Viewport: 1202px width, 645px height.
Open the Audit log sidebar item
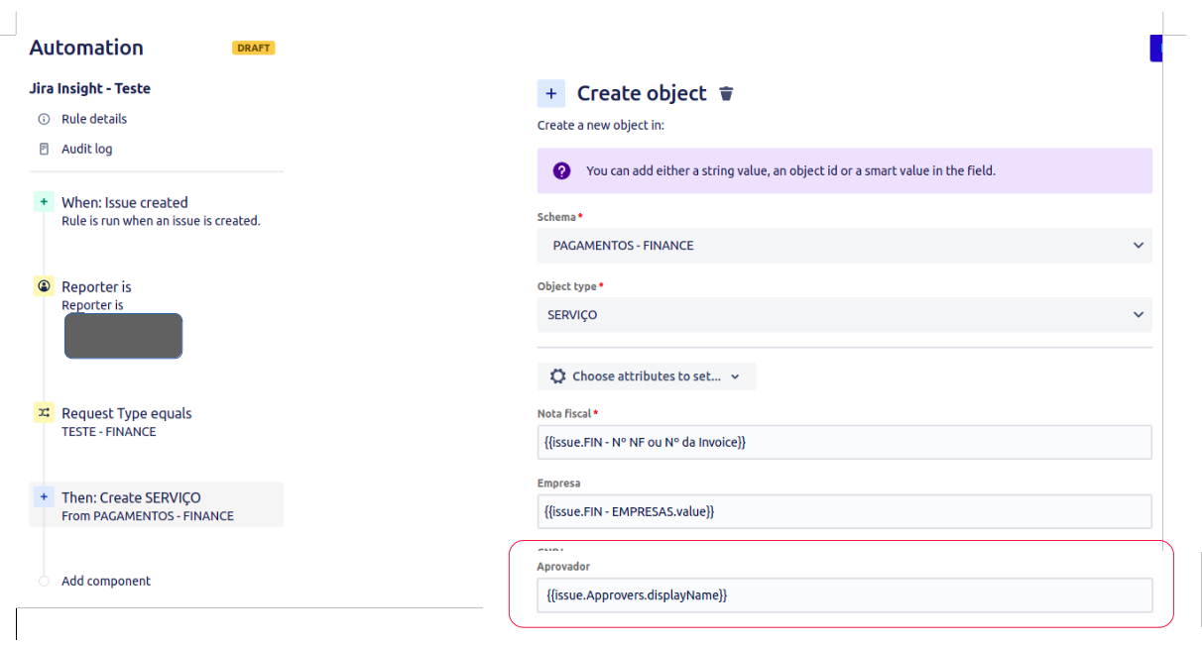[87, 149]
